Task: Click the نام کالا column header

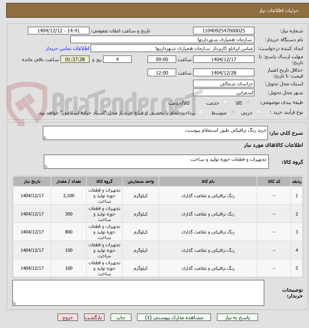Action: click(208, 181)
